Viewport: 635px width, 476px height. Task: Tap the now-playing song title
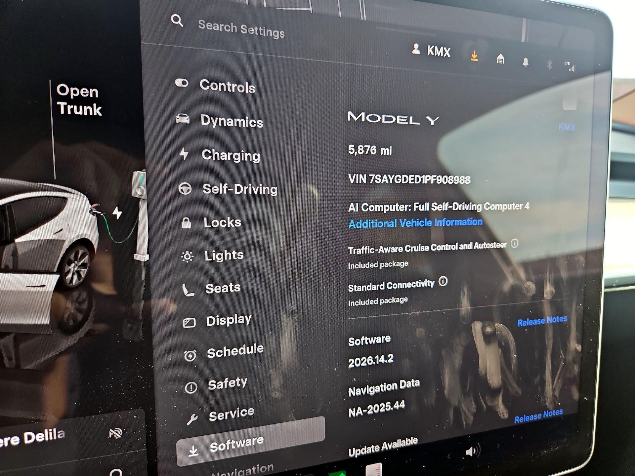click(x=32, y=438)
